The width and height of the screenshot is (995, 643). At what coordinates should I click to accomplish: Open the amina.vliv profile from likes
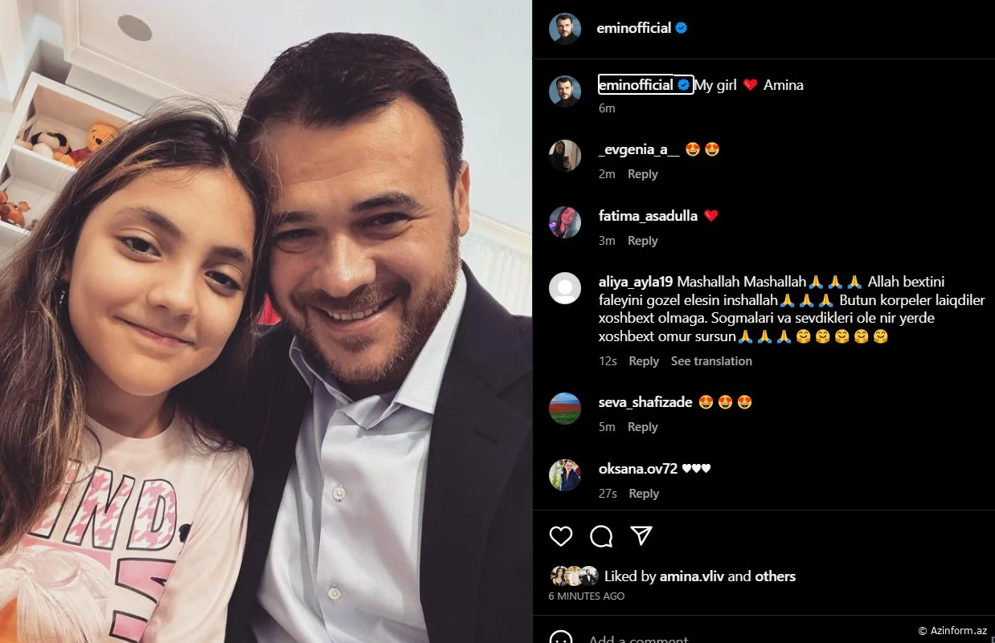click(692, 576)
